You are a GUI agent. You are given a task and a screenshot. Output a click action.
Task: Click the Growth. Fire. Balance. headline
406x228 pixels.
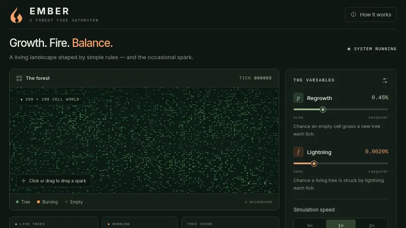61,43
